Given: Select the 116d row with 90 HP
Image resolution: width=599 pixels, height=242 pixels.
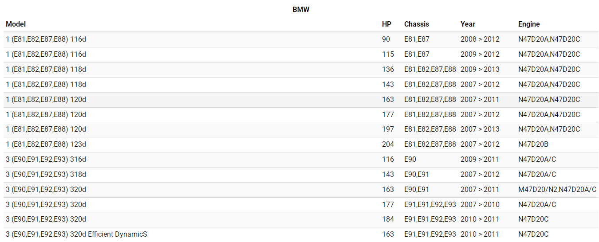Looking at the screenshot, I should (x=46, y=39).
